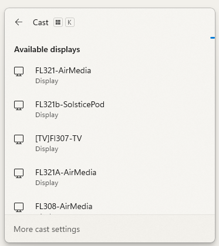Click the monitor icon beside FL308-AirMedia

19,207
